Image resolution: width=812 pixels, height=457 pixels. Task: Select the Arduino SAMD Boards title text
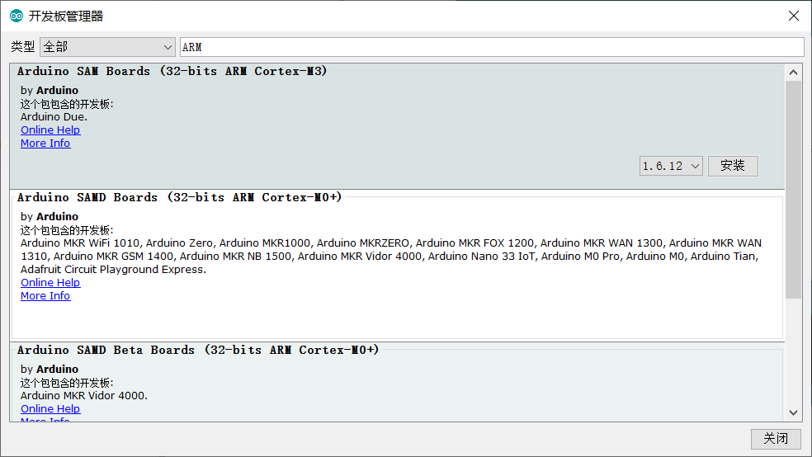(x=179, y=197)
